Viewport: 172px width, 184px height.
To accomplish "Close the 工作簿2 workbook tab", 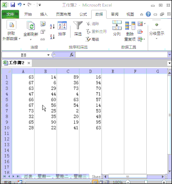I will pyautogui.click(x=29, y=63).
